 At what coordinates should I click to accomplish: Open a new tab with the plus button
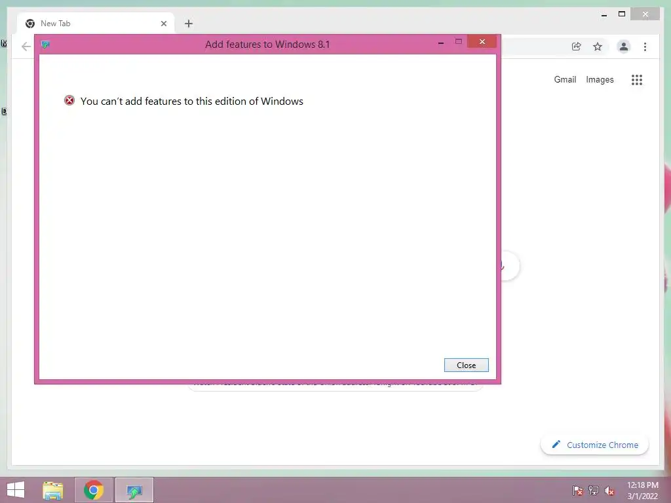189,24
